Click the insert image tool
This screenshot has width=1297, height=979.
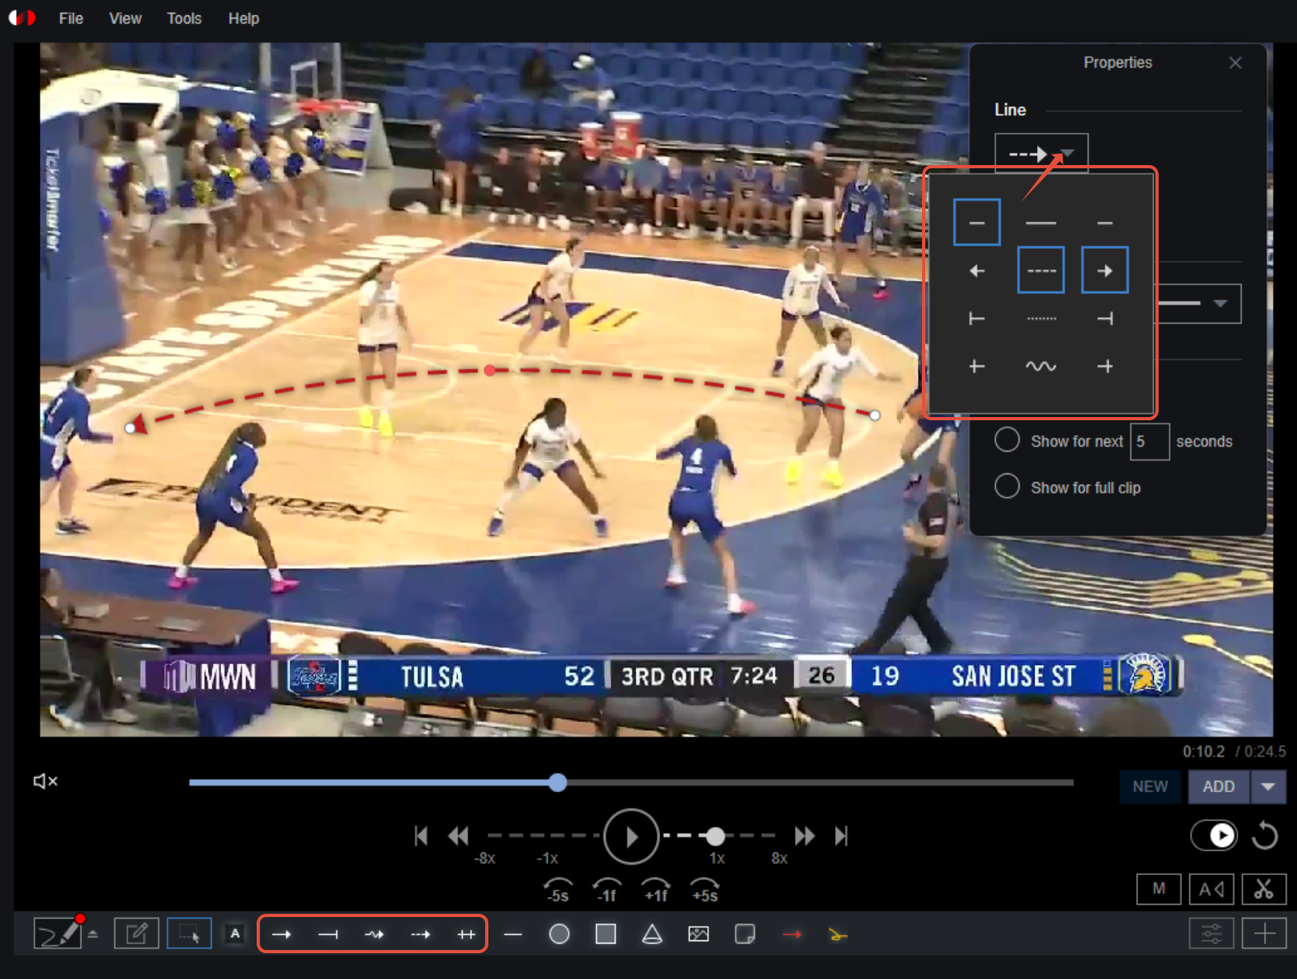698,934
